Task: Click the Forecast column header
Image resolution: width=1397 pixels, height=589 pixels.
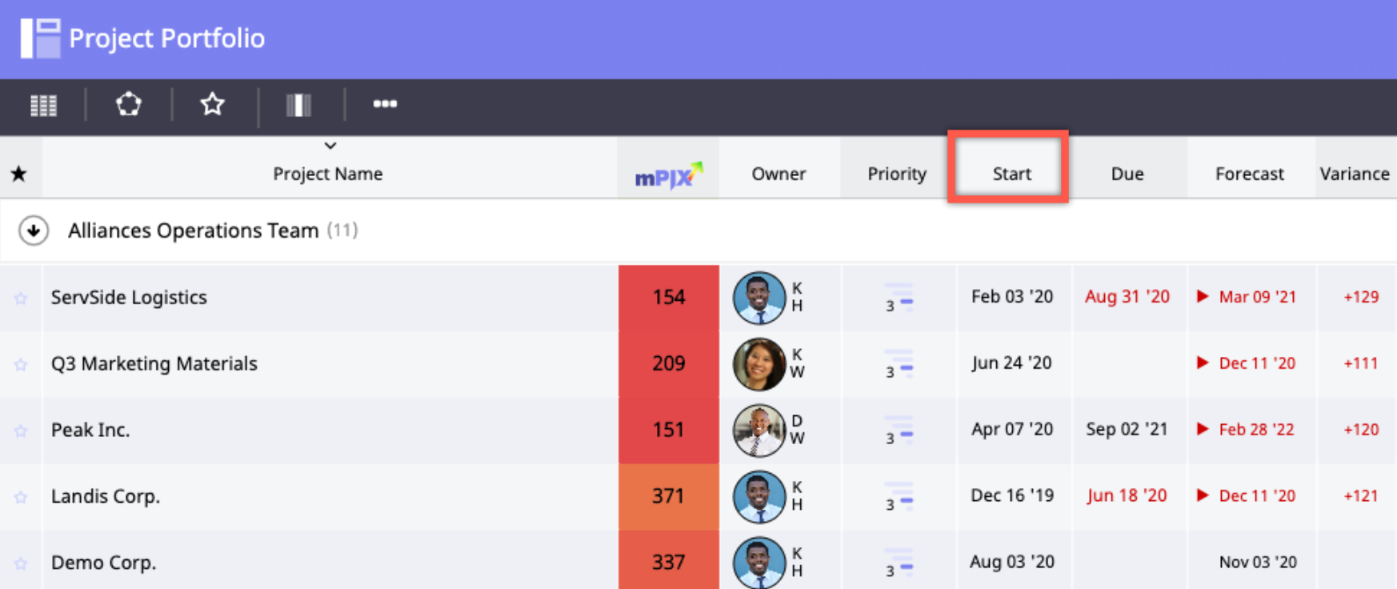Action: tap(1249, 174)
